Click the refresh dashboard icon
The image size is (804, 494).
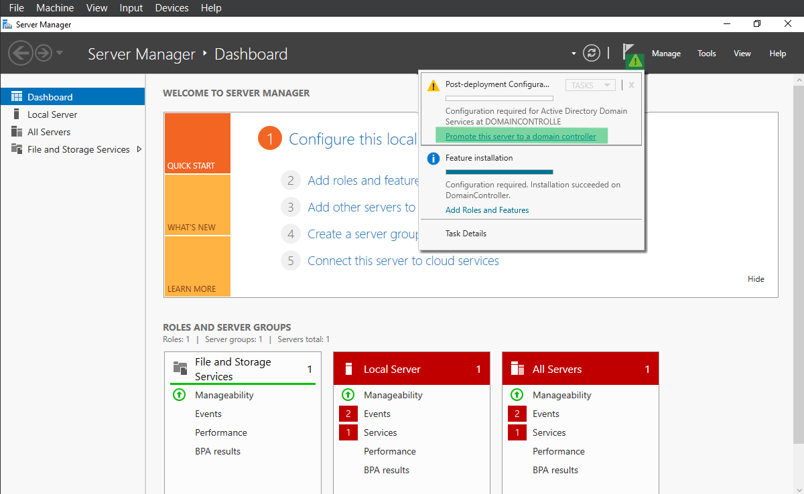(x=591, y=53)
